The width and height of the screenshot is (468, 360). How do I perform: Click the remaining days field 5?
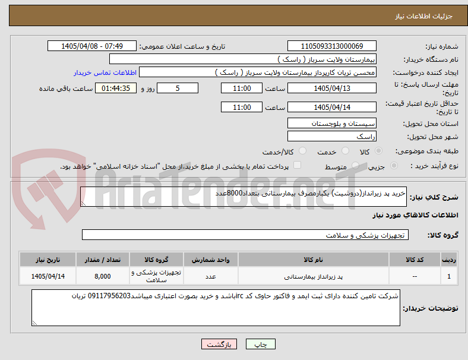pos(178,88)
